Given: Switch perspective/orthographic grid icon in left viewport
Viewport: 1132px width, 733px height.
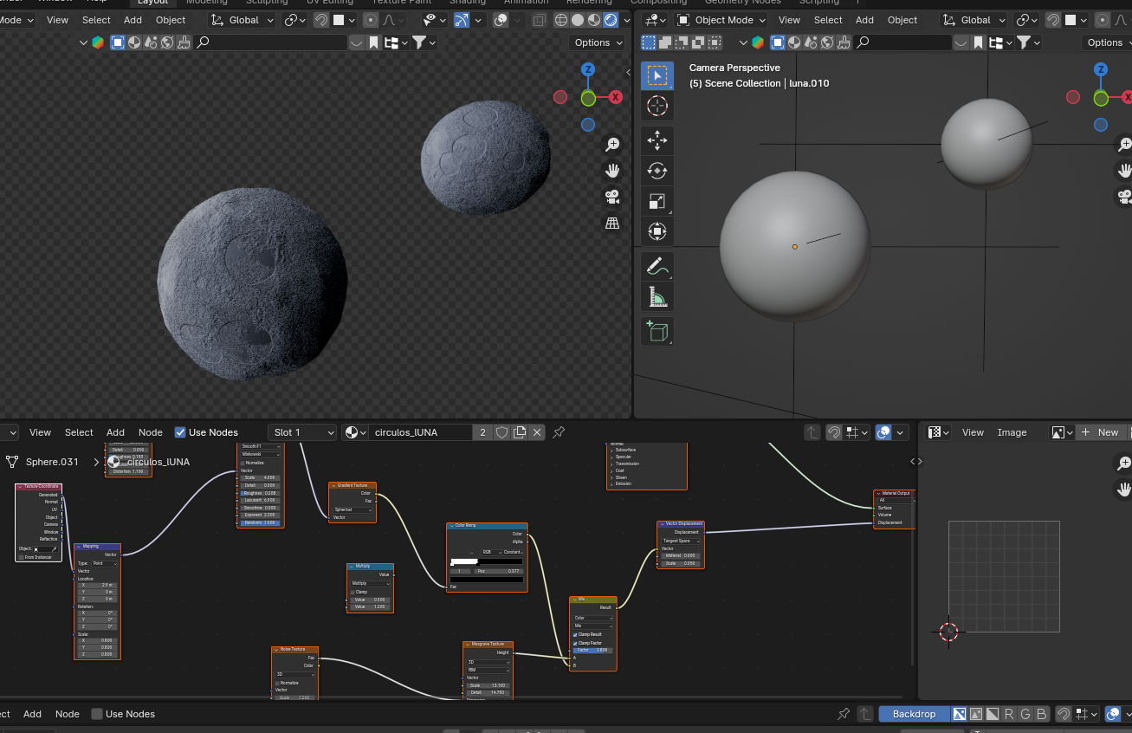Looking at the screenshot, I should coord(612,223).
